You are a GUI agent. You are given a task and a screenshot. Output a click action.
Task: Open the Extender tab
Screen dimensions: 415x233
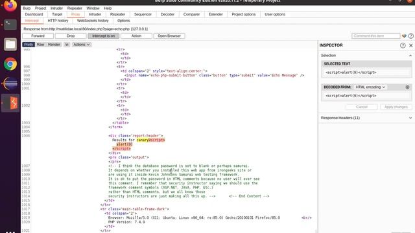pyautogui.click(x=216, y=14)
